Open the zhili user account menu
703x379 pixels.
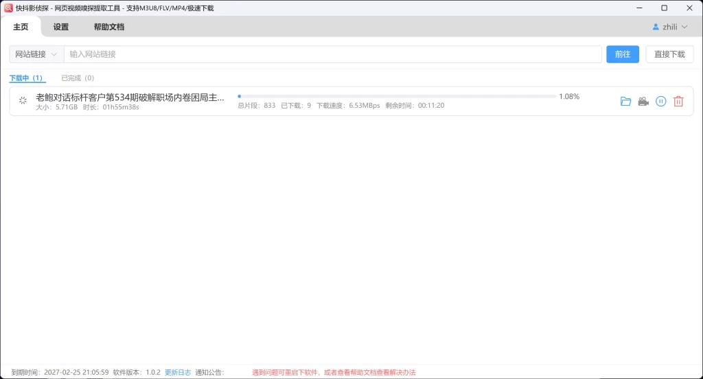(x=669, y=27)
